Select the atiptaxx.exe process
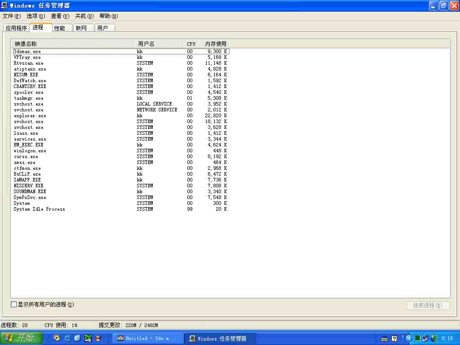 (x=121, y=69)
